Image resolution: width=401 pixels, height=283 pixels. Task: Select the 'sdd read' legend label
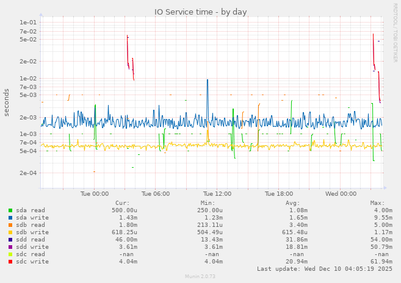click(x=31, y=240)
